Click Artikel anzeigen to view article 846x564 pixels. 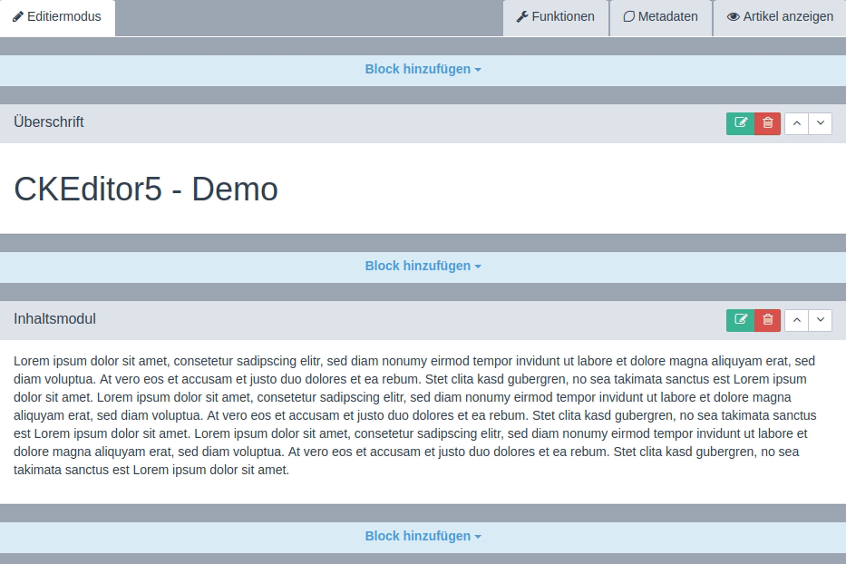pos(780,17)
